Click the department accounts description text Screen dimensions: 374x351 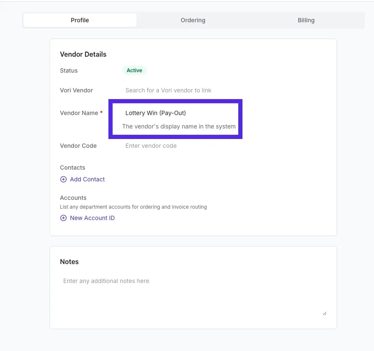tap(133, 207)
